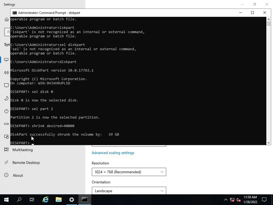Click the 'Resolution' label in Settings
This screenshot has height=205, width=273.
pyautogui.click(x=100, y=163)
